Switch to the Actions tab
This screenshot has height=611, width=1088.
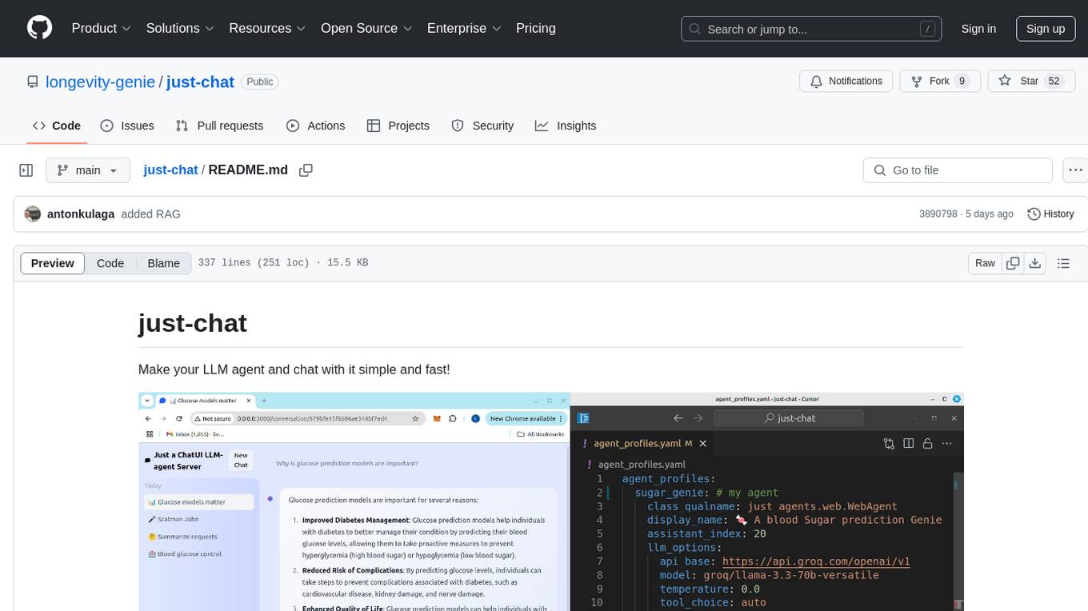click(x=316, y=126)
